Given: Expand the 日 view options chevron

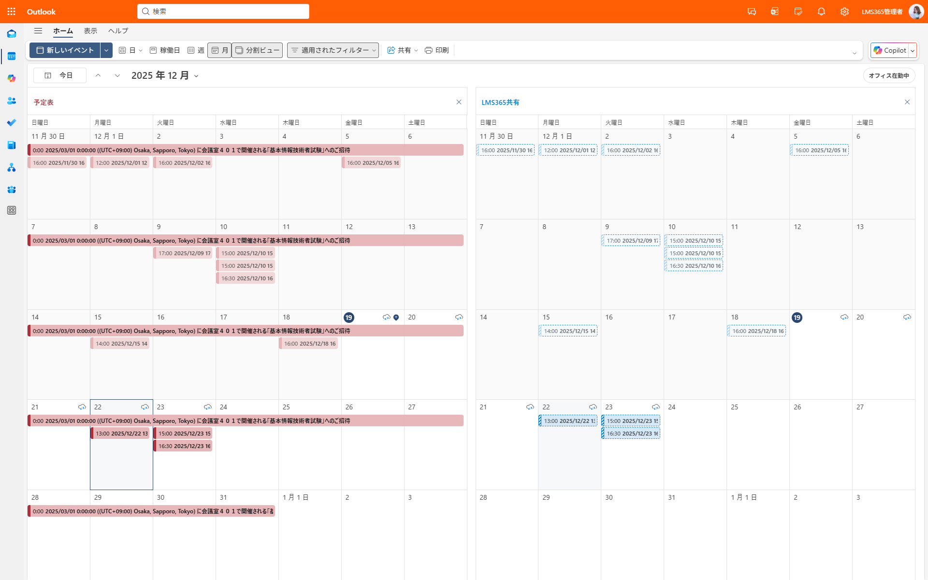Looking at the screenshot, I should point(141,50).
